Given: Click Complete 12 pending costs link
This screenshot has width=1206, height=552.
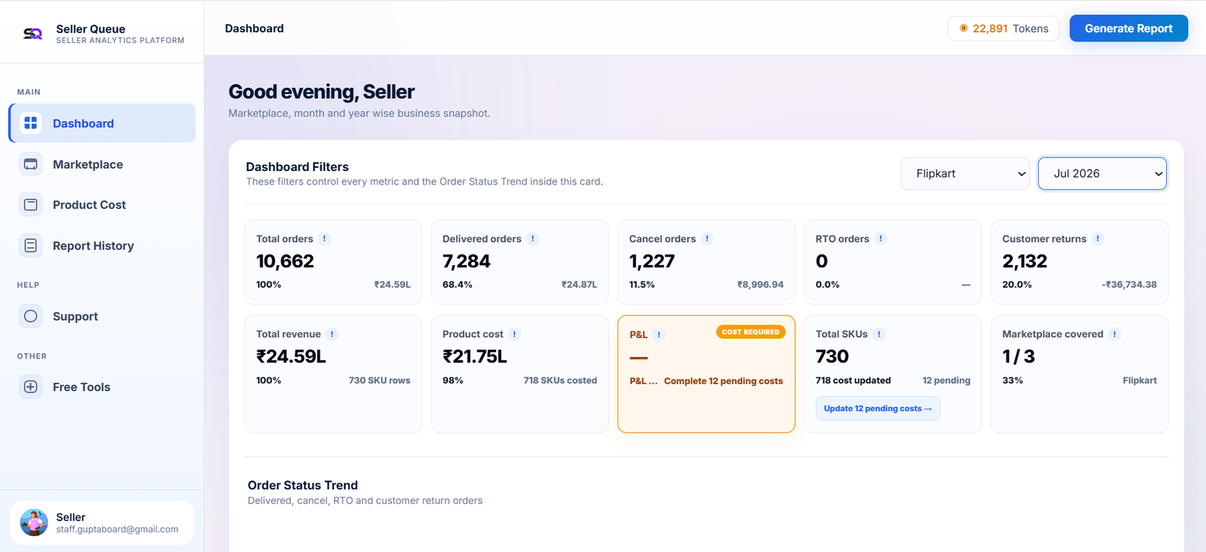Looking at the screenshot, I should pyautogui.click(x=724, y=381).
